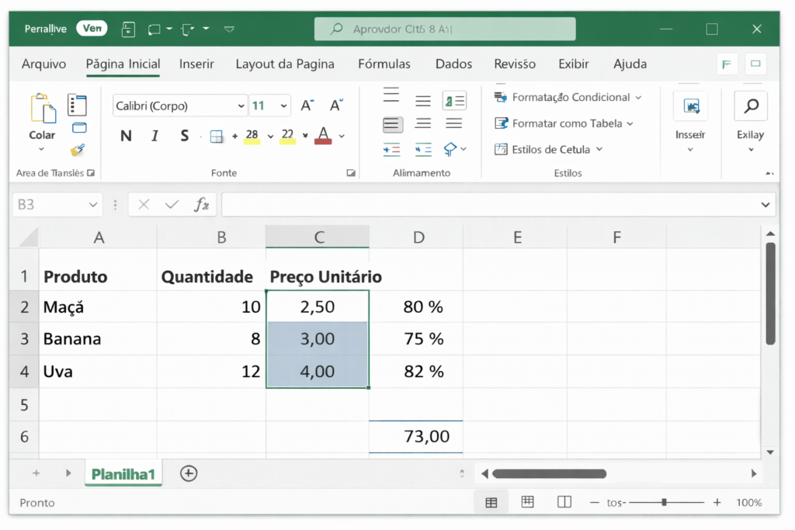Add new sheet with plus circle icon

pyautogui.click(x=189, y=473)
